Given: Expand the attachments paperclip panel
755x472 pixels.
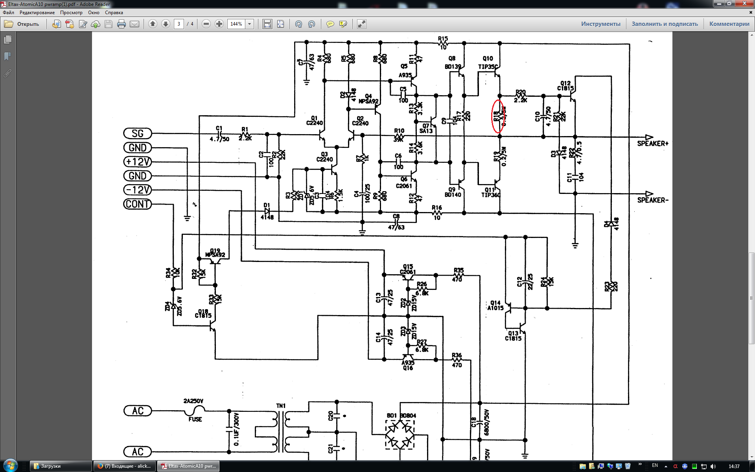Looking at the screenshot, I should click(x=7, y=73).
